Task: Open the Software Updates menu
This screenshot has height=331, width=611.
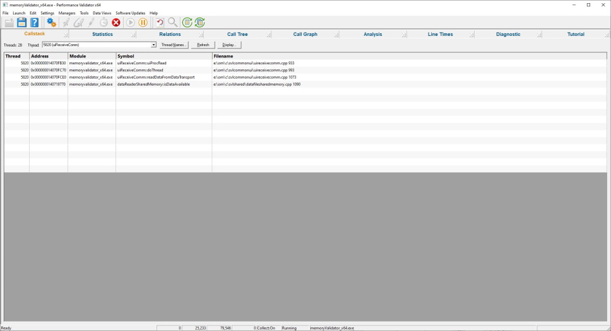Action: click(130, 13)
